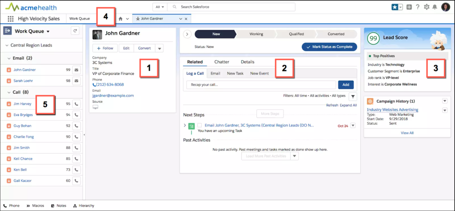
Task: Click the email icon for John Gardner
Action: [76, 70]
